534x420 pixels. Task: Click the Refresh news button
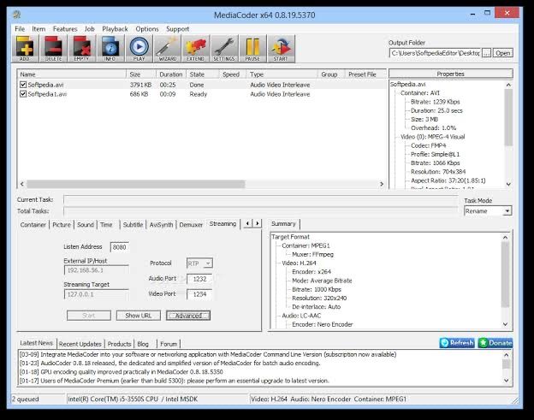click(x=457, y=343)
